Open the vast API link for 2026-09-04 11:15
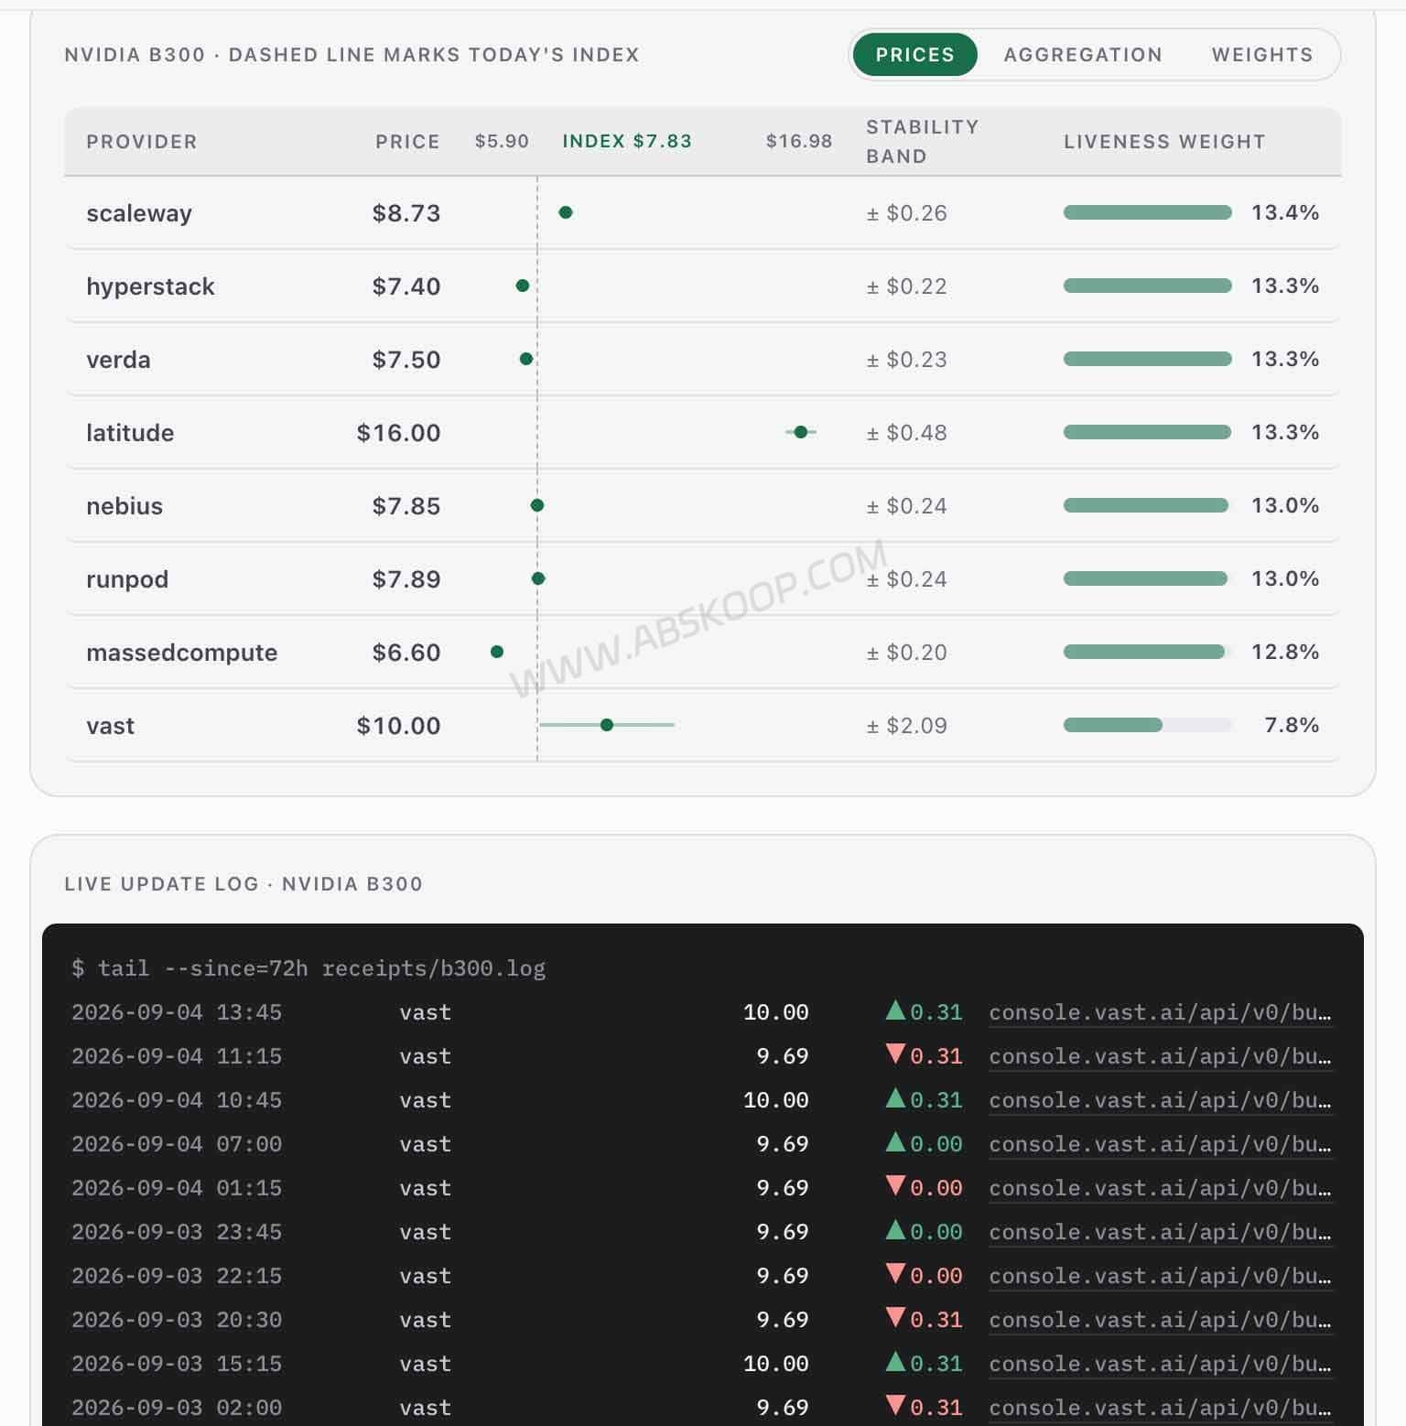This screenshot has width=1406, height=1426. click(x=1160, y=1057)
